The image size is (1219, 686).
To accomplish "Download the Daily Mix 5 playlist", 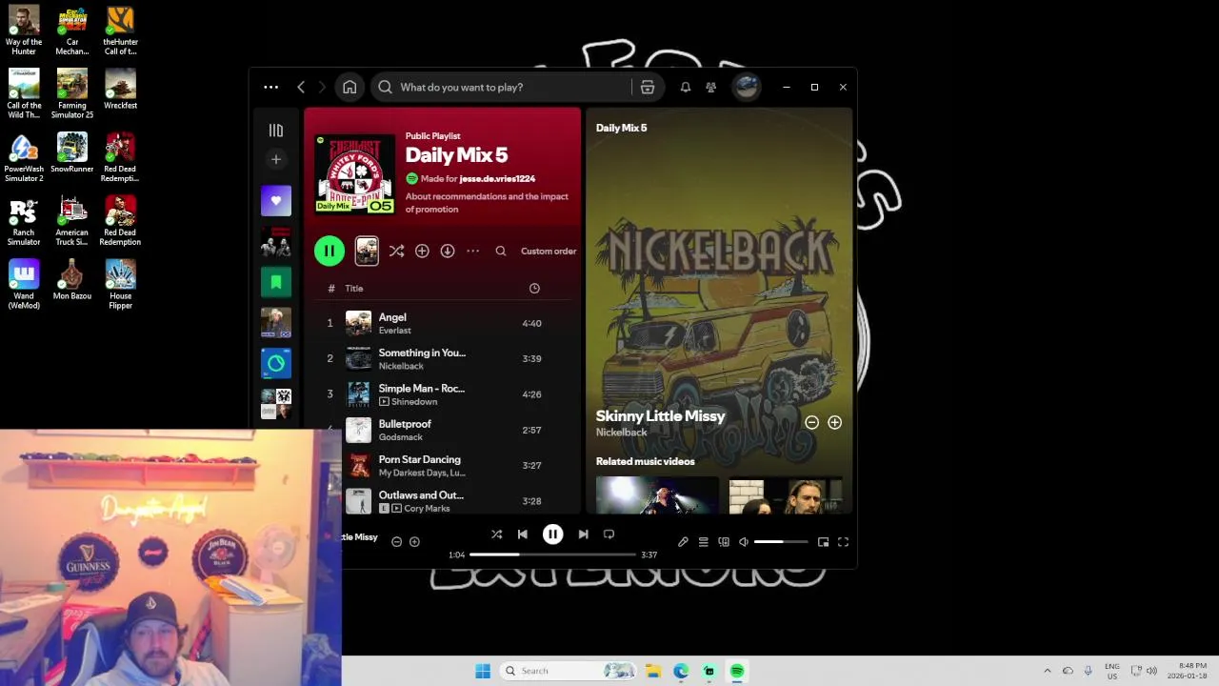I will point(448,251).
